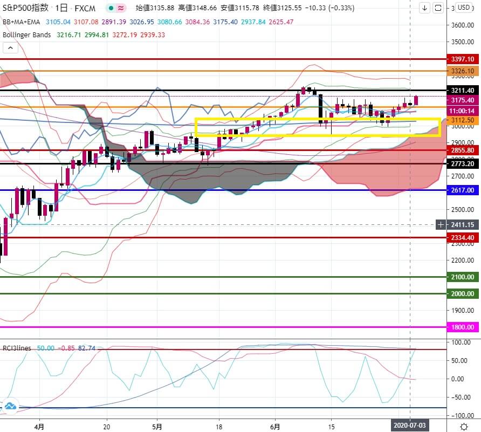Viewport: 481px width, 432px height.
Task: Click the plus icon beside 2411.15 price label
Action: click(441, 225)
